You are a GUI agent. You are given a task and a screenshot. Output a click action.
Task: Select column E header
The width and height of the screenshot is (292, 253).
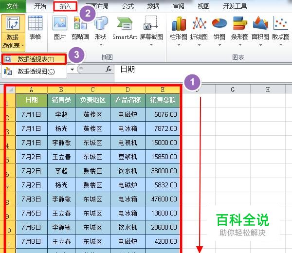point(163,90)
